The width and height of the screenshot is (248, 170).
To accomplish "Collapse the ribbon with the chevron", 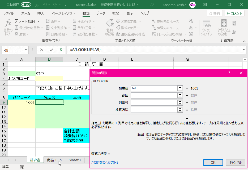I will (x=244, y=41).
